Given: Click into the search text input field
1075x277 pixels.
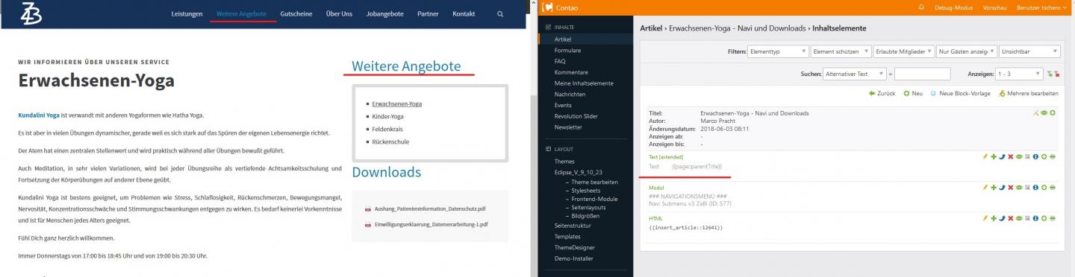Looking at the screenshot, I should click(923, 74).
